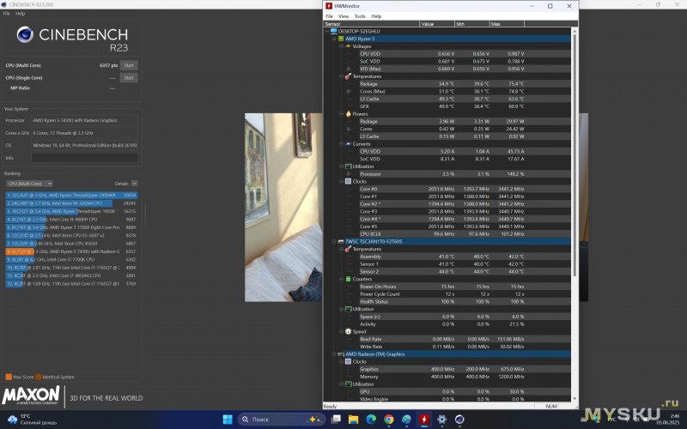Collapse the Powers section

tap(341, 114)
